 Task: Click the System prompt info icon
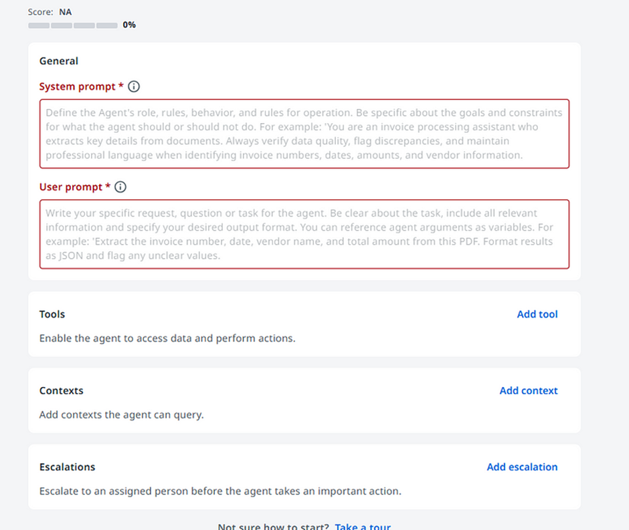pyautogui.click(x=133, y=86)
